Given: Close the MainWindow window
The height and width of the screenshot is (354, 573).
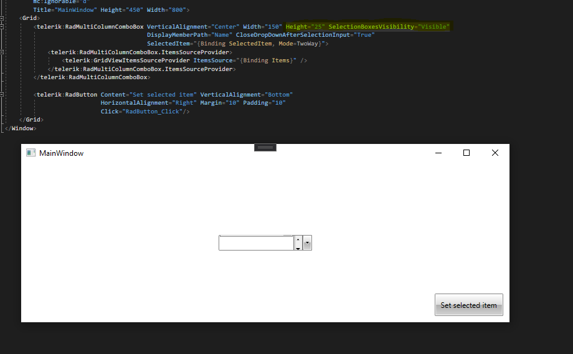Looking at the screenshot, I should pos(495,153).
